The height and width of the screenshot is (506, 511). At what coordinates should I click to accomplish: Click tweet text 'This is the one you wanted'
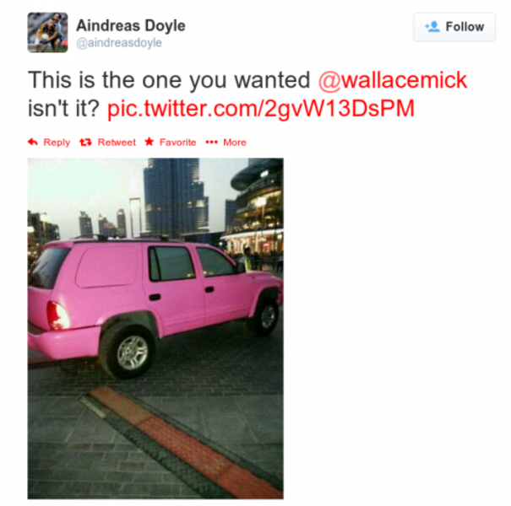[x=169, y=80]
